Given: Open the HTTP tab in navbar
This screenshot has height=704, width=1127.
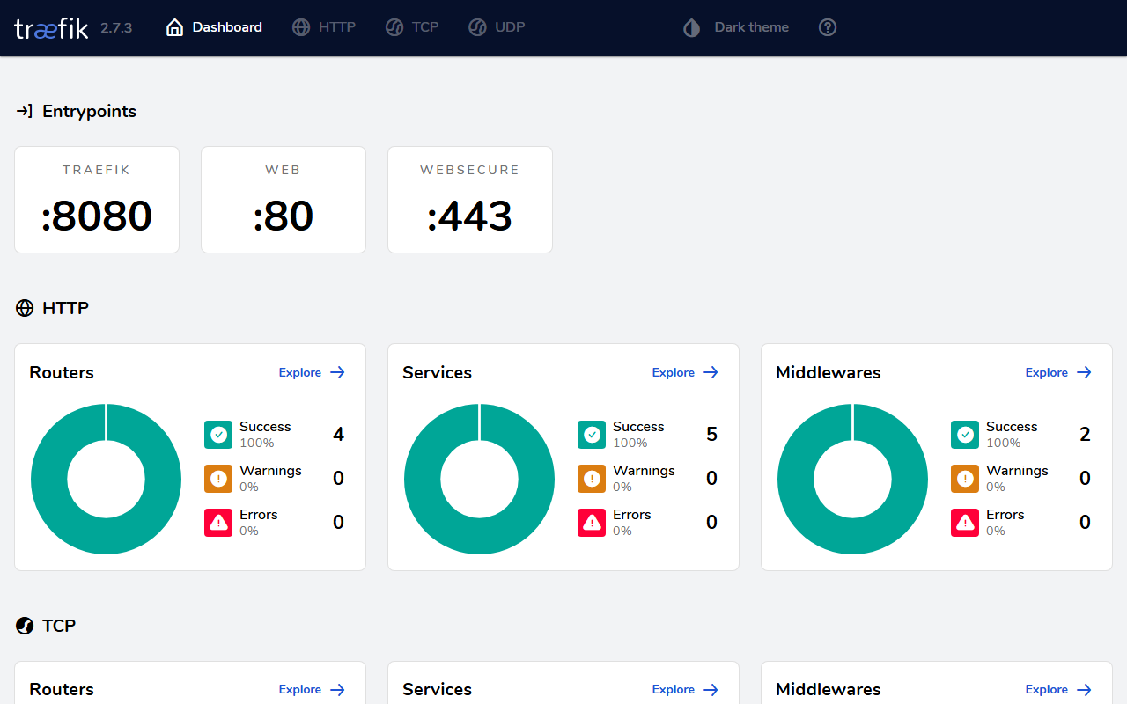Looking at the screenshot, I should 324,27.
